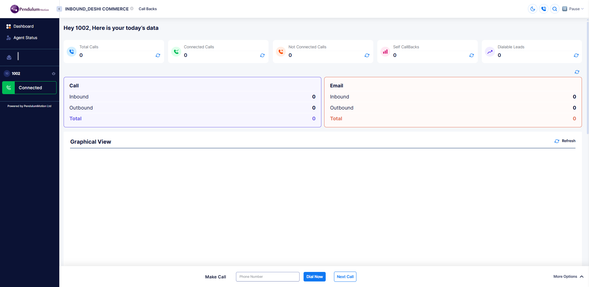Click info icon beside INBOUND_DESHI COMMERCE
The image size is (589, 287).
132,9
